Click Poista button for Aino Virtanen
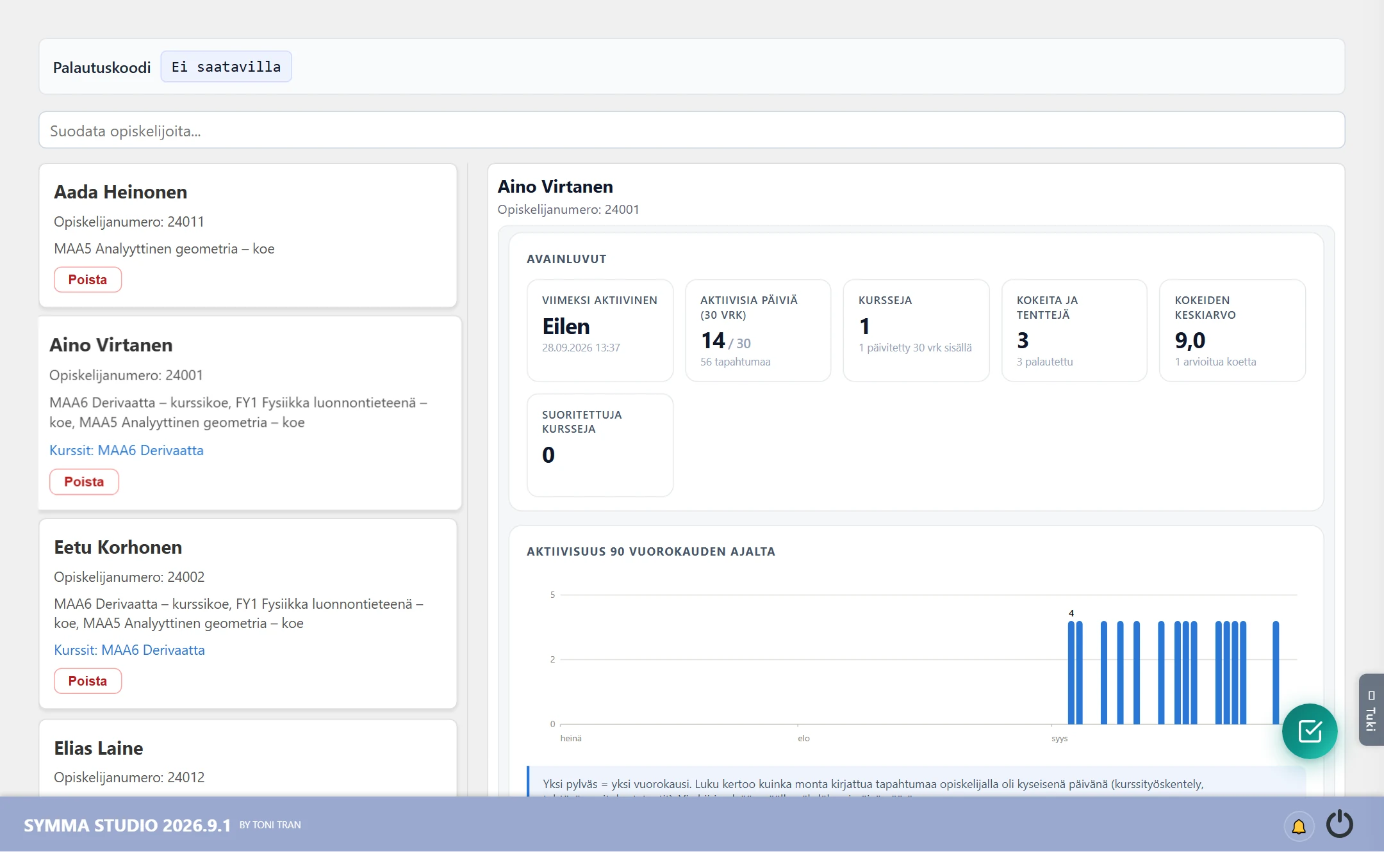1384x852 pixels. pyautogui.click(x=84, y=482)
